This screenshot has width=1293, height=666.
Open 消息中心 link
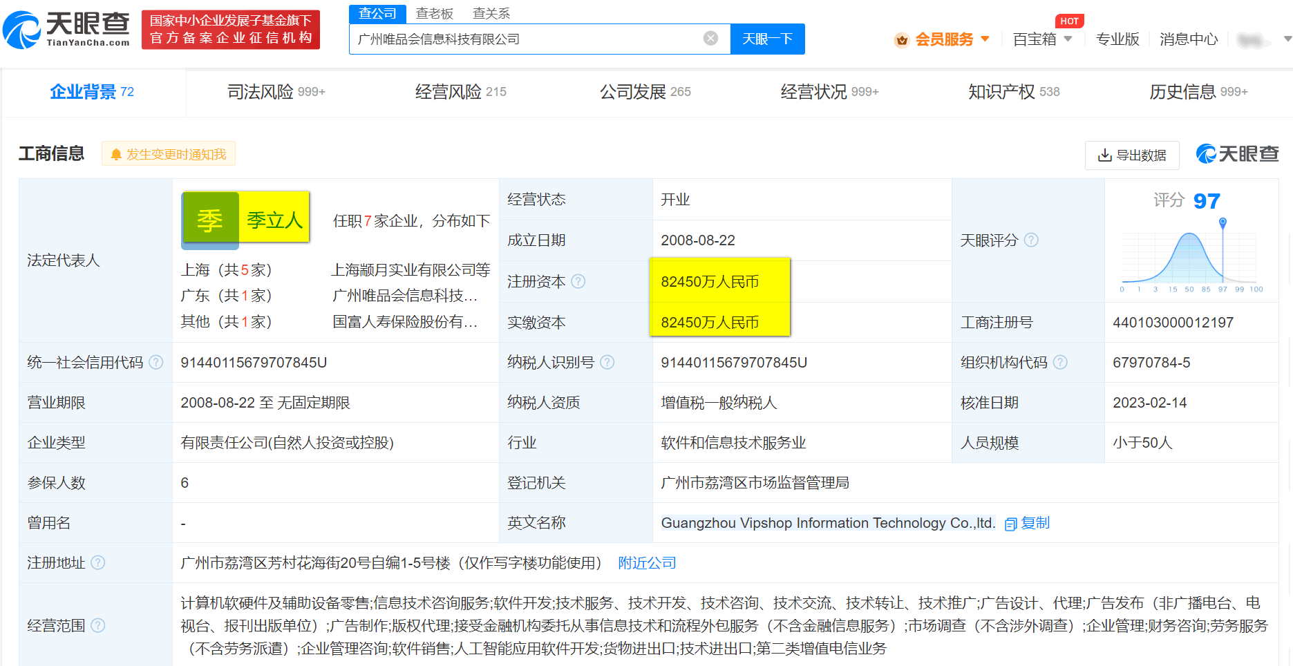click(x=1189, y=39)
